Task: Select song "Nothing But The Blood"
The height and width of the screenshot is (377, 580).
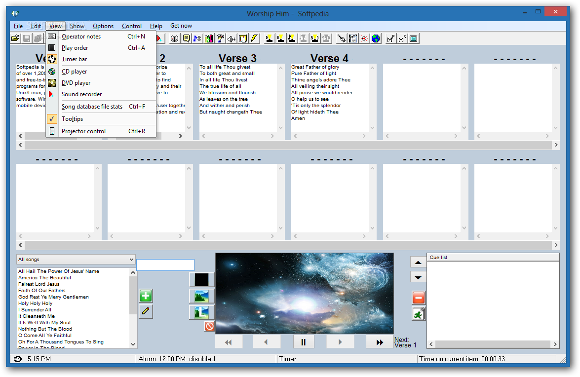Action: pyautogui.click(x=45, y=329)
